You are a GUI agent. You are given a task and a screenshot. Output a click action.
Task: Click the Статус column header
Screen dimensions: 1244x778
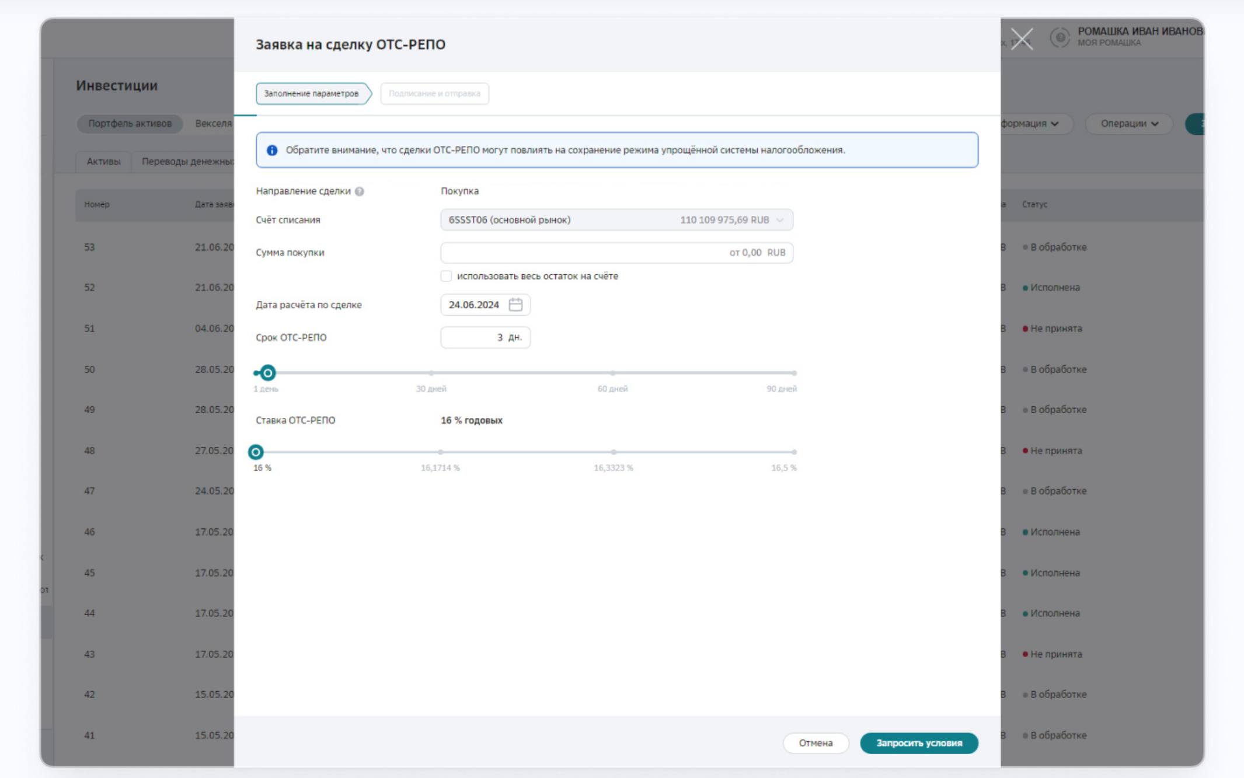pyautogui.click(x=1034, y=204)
